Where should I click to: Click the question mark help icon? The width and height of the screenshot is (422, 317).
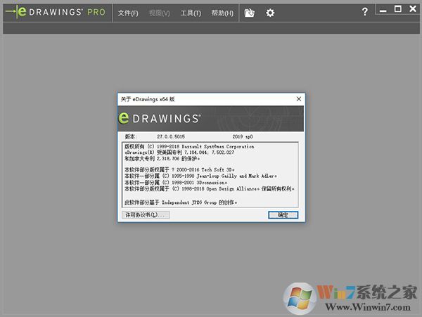pyautogui.click(x=364, y=11)
